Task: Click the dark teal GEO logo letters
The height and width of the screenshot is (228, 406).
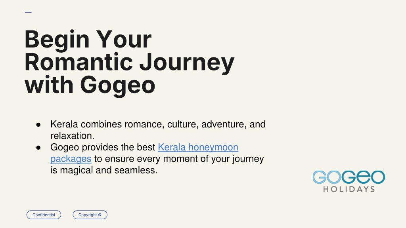Action: 363,177
